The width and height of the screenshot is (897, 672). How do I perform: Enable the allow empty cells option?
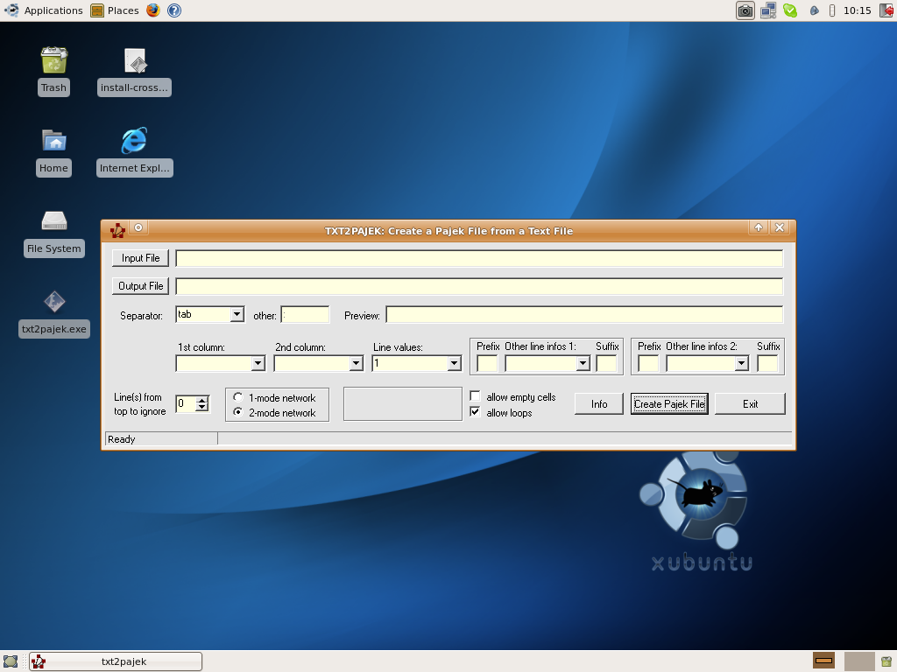(475, 395)
